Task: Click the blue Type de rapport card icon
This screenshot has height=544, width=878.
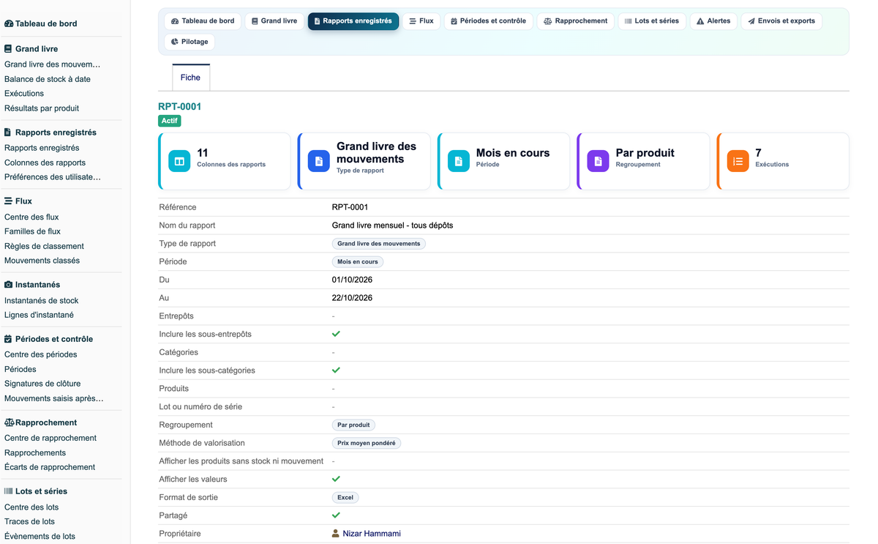Action: [319, 161]
